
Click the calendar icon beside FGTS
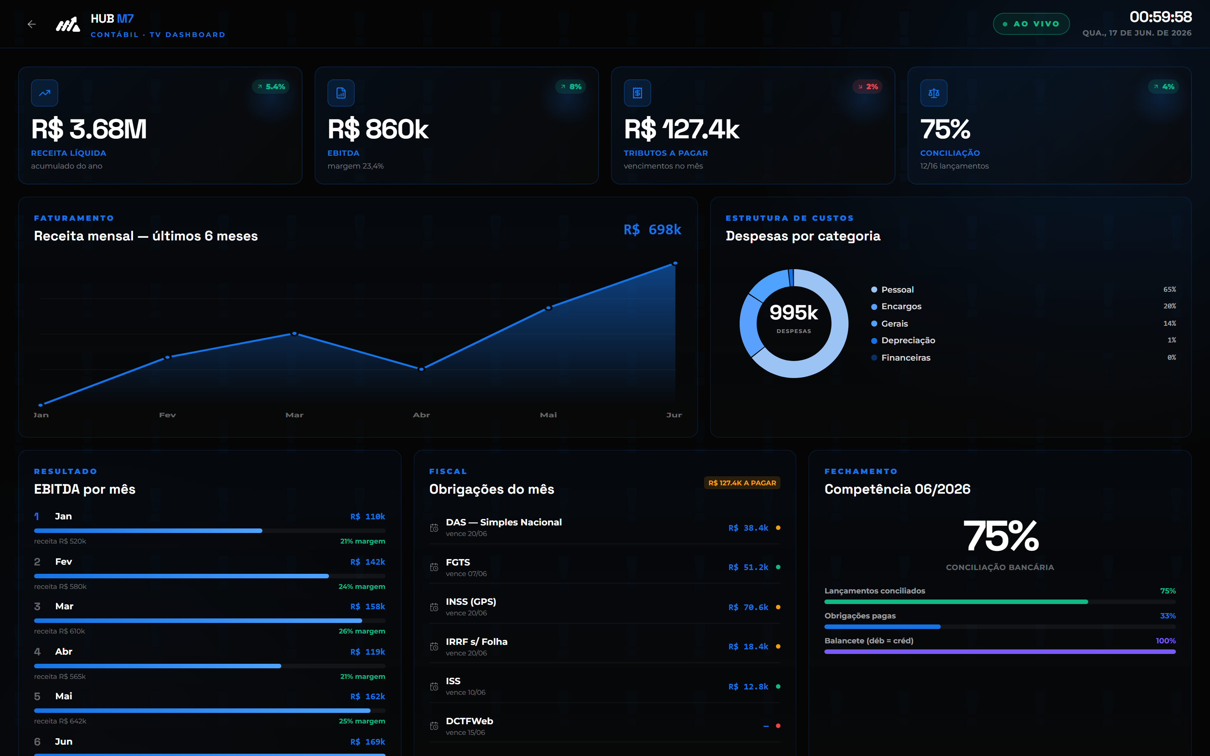tap(434, 567)
